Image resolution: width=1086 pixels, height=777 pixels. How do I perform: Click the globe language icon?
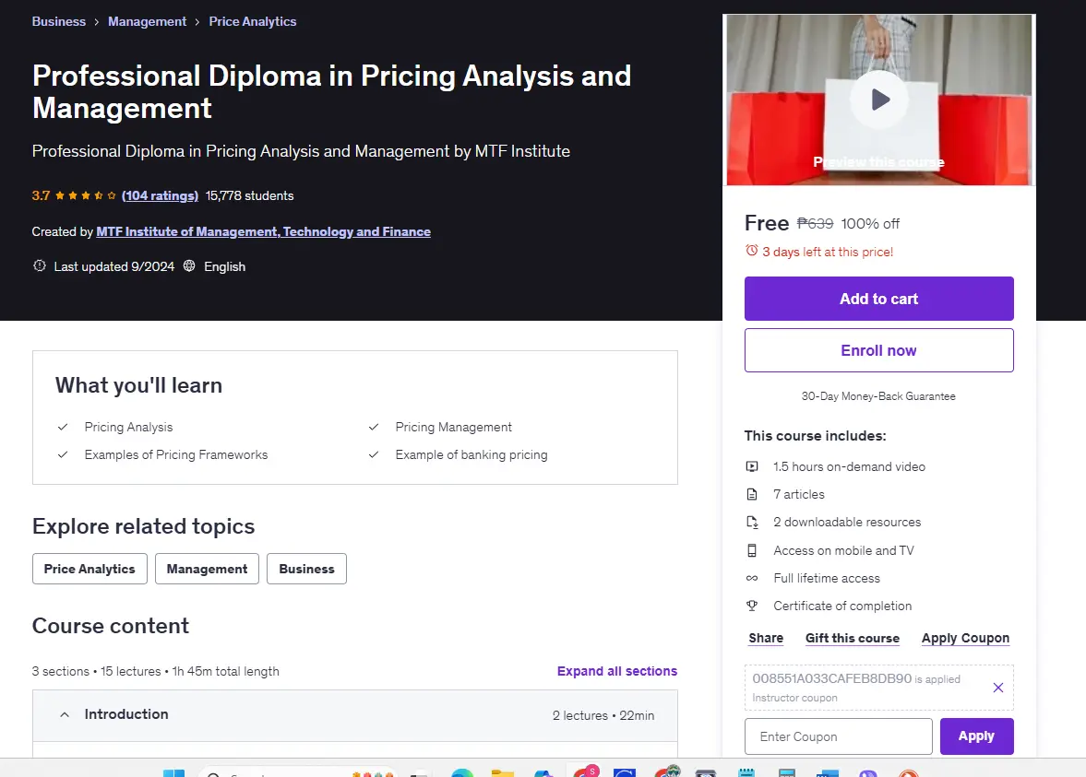click(189, 265)
